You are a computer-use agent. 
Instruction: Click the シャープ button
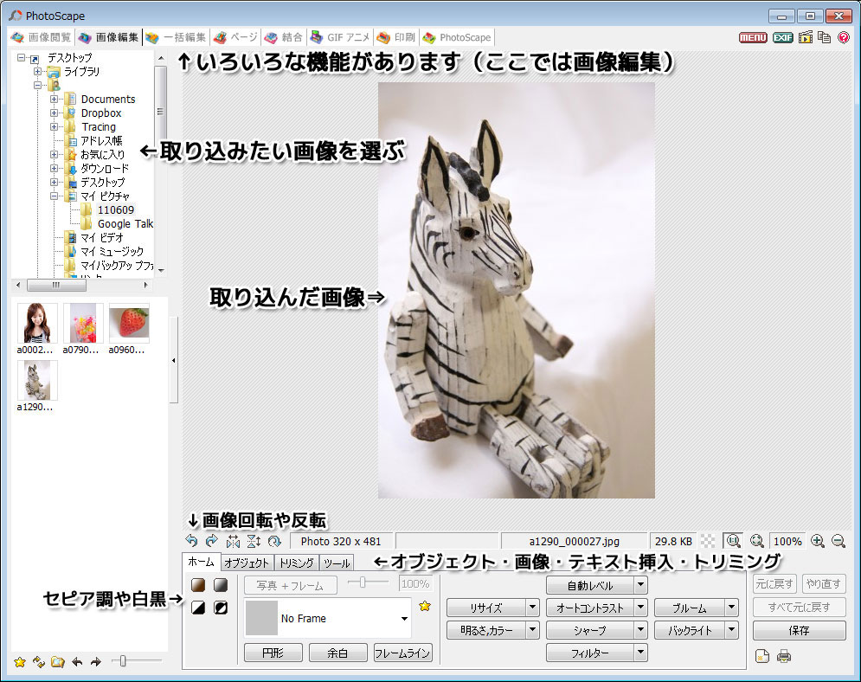coord(590,630)
